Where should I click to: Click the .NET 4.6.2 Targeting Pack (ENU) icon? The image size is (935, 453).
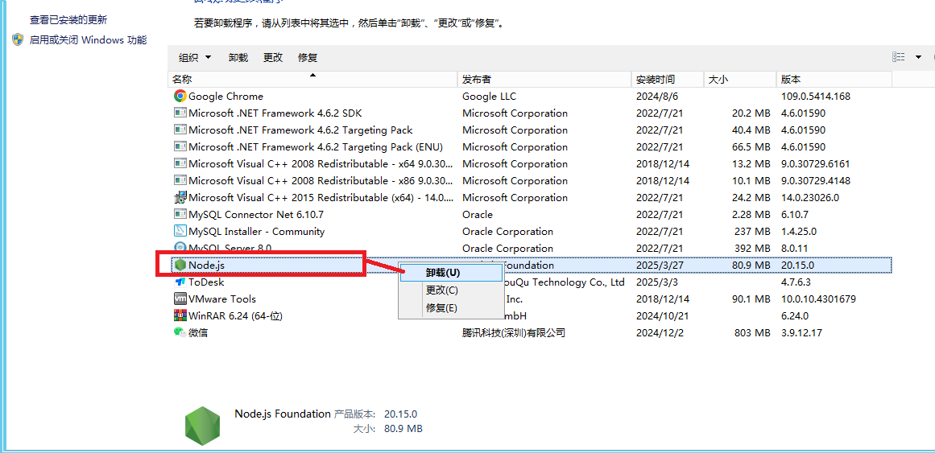click(x=180, y=146)
